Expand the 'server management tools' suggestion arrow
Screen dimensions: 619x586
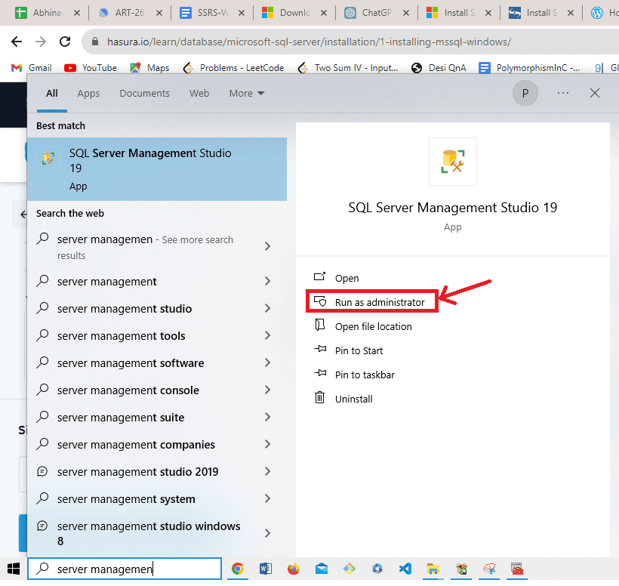[267, 336]
